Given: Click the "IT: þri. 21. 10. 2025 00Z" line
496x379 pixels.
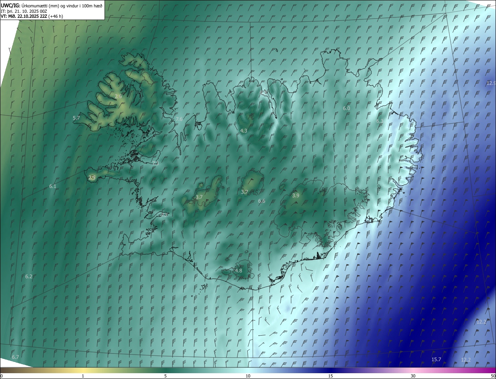Looking at the screenshot, I should click(24, 11).
